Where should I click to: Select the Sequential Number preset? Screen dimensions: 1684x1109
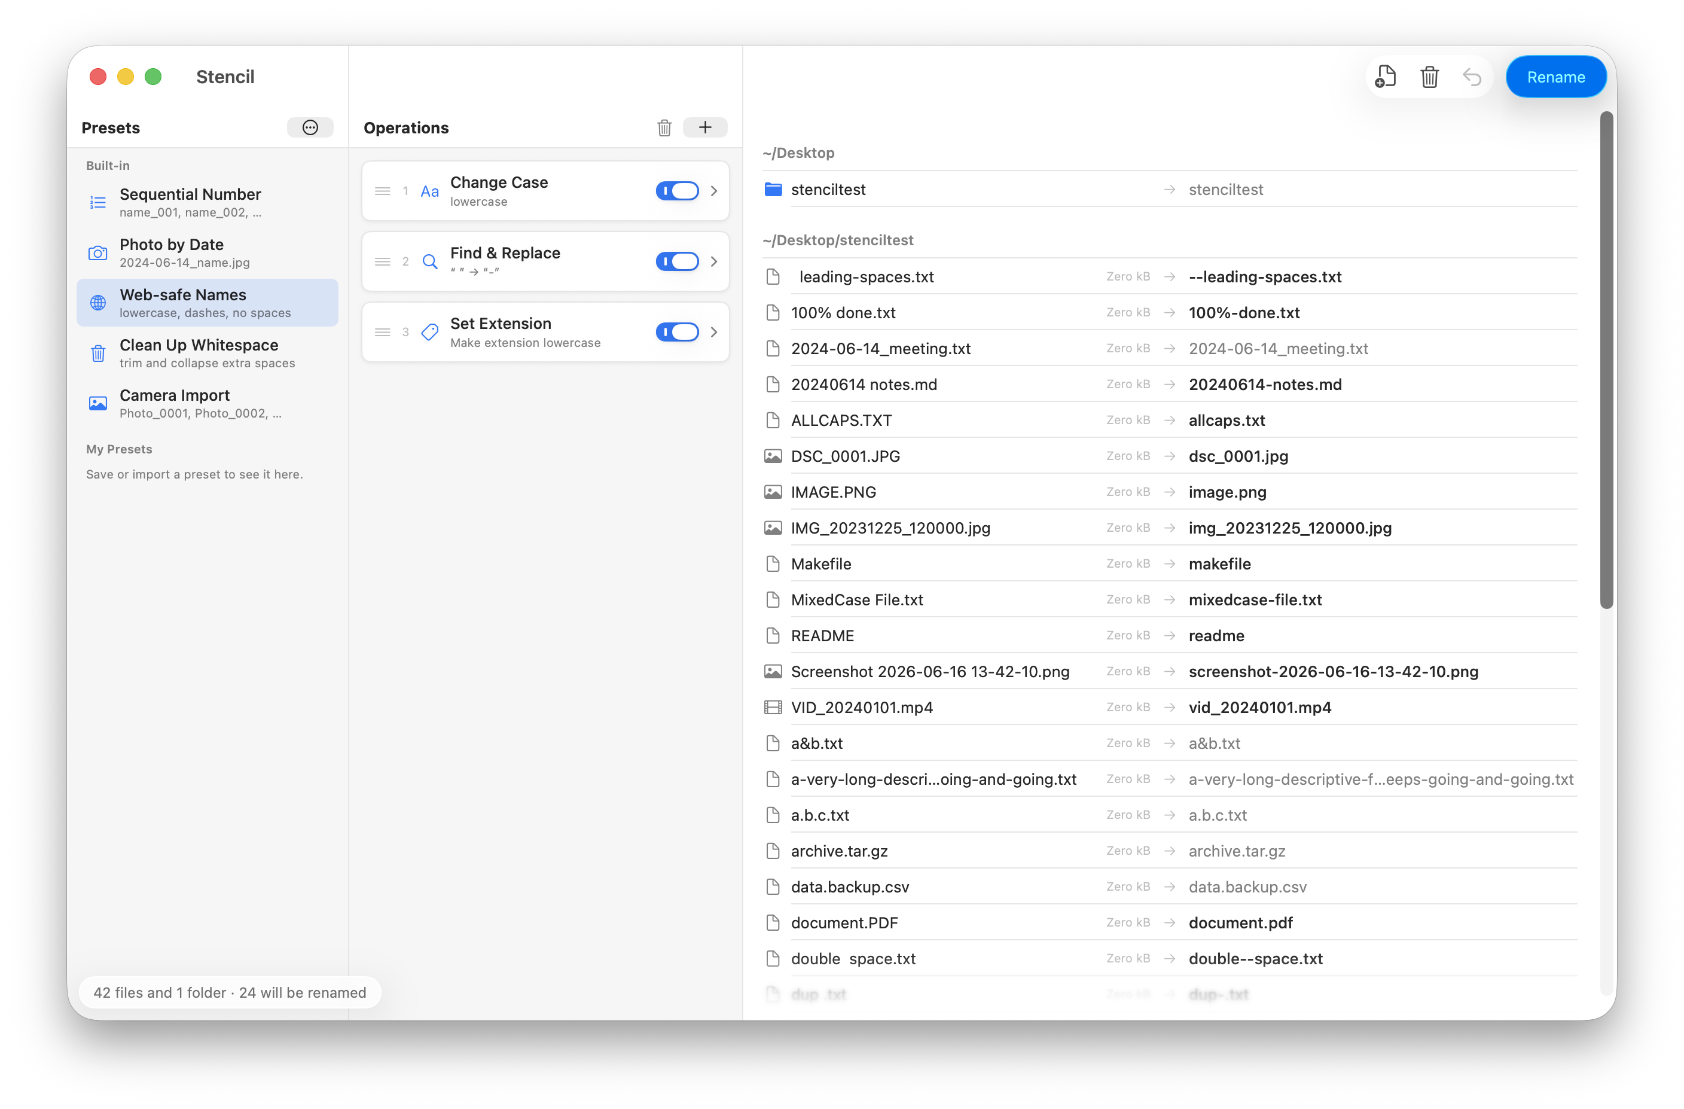[208, 202]
